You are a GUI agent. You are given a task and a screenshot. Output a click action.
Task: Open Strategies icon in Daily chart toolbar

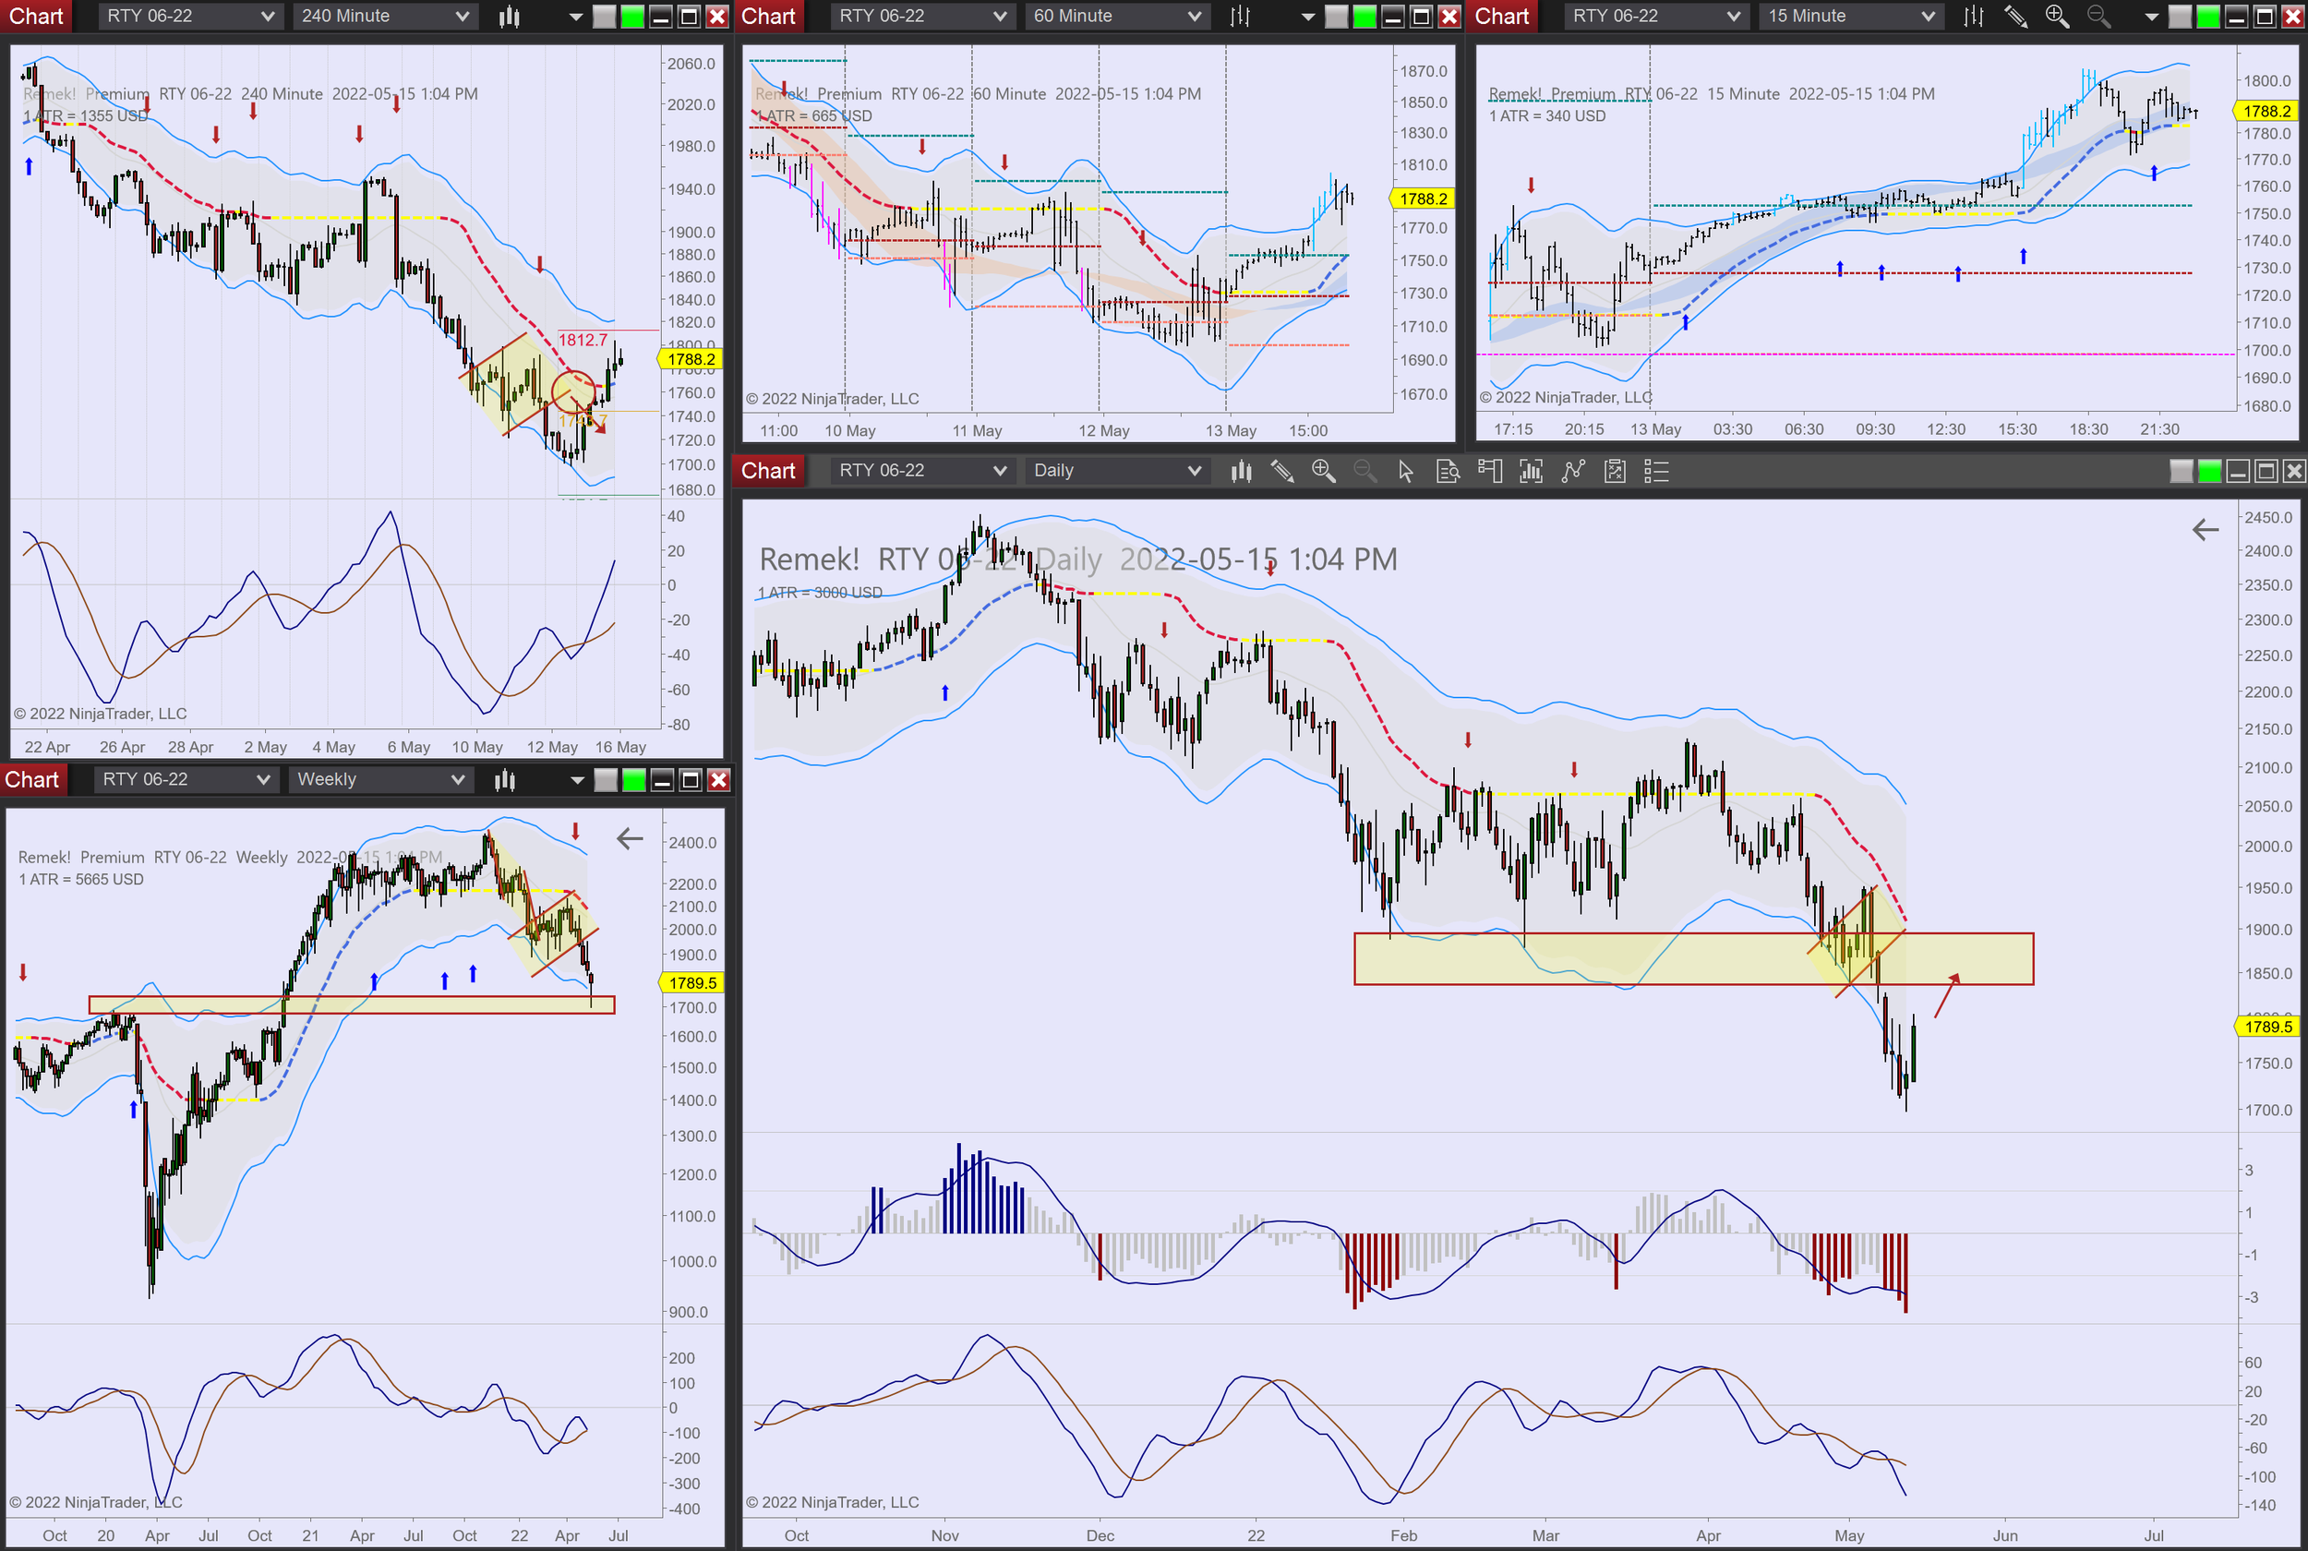tap(1615, 471)
